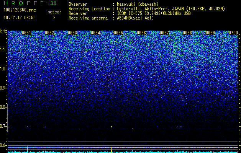Click the yellow spike below 0651
This screenshot has height=153, width=241.
27,149
